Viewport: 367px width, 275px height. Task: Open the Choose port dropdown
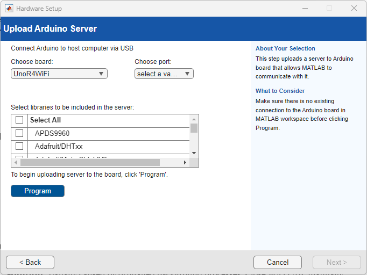click(164, 74)
